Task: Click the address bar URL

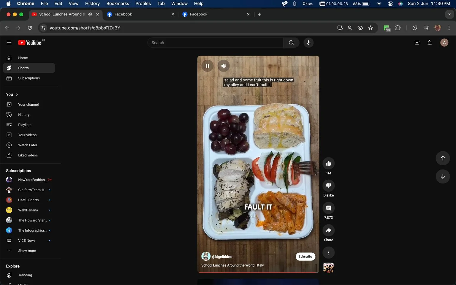Action: (85, 28)
